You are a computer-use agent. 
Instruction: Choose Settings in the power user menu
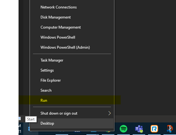tap(72, 70)
